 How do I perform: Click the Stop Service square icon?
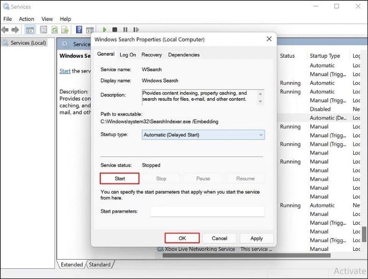[x=115, y=30]
